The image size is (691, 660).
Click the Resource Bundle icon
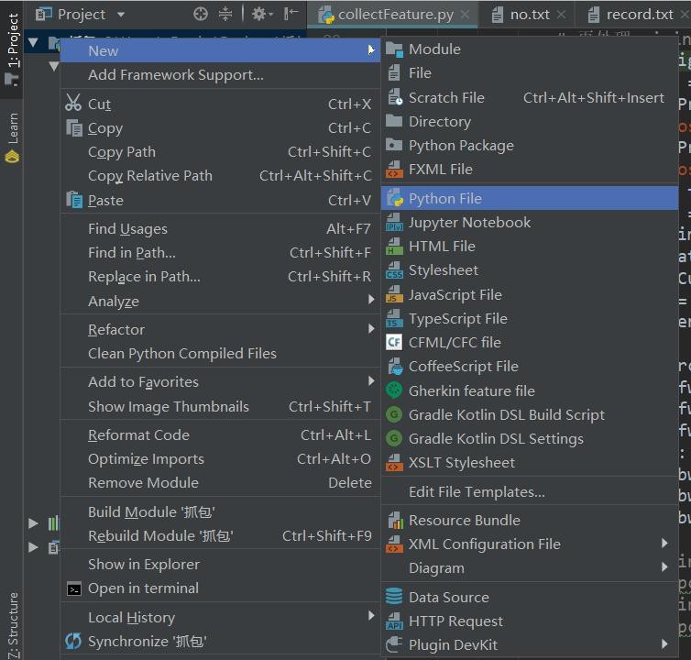[x=395, y=521]
